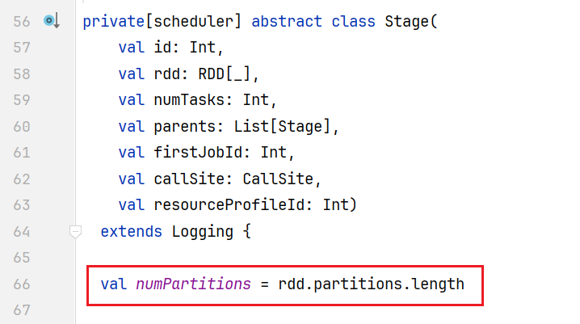This screenshot has height=324, width=580.
Task: Click the numTasks parameter name
Action: click(189, 100)
